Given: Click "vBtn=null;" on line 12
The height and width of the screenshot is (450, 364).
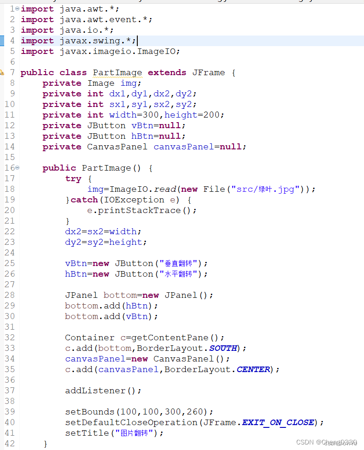Looking at the screenshot, I should 159,126.
